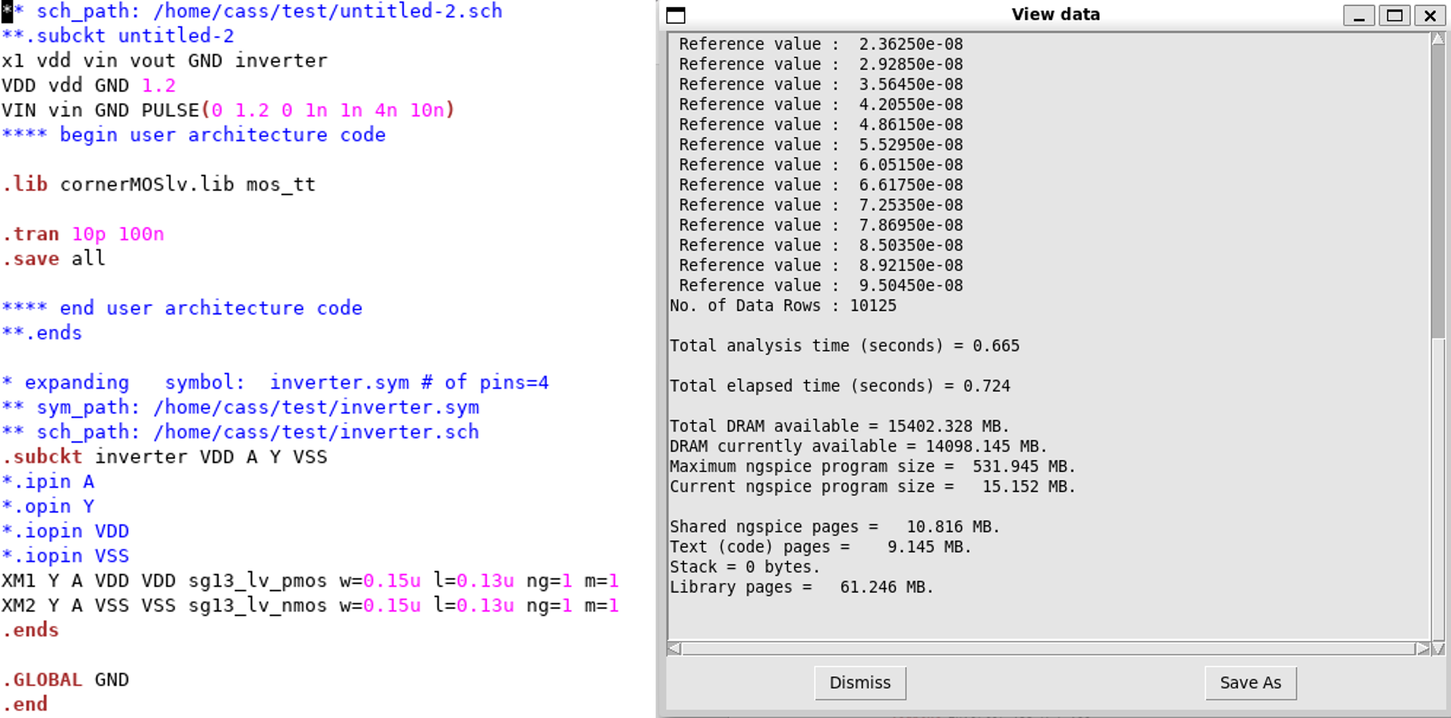Place cursor on '.tran 10p 100n' line
1451x718 pixels.
[x=83, y=234]
